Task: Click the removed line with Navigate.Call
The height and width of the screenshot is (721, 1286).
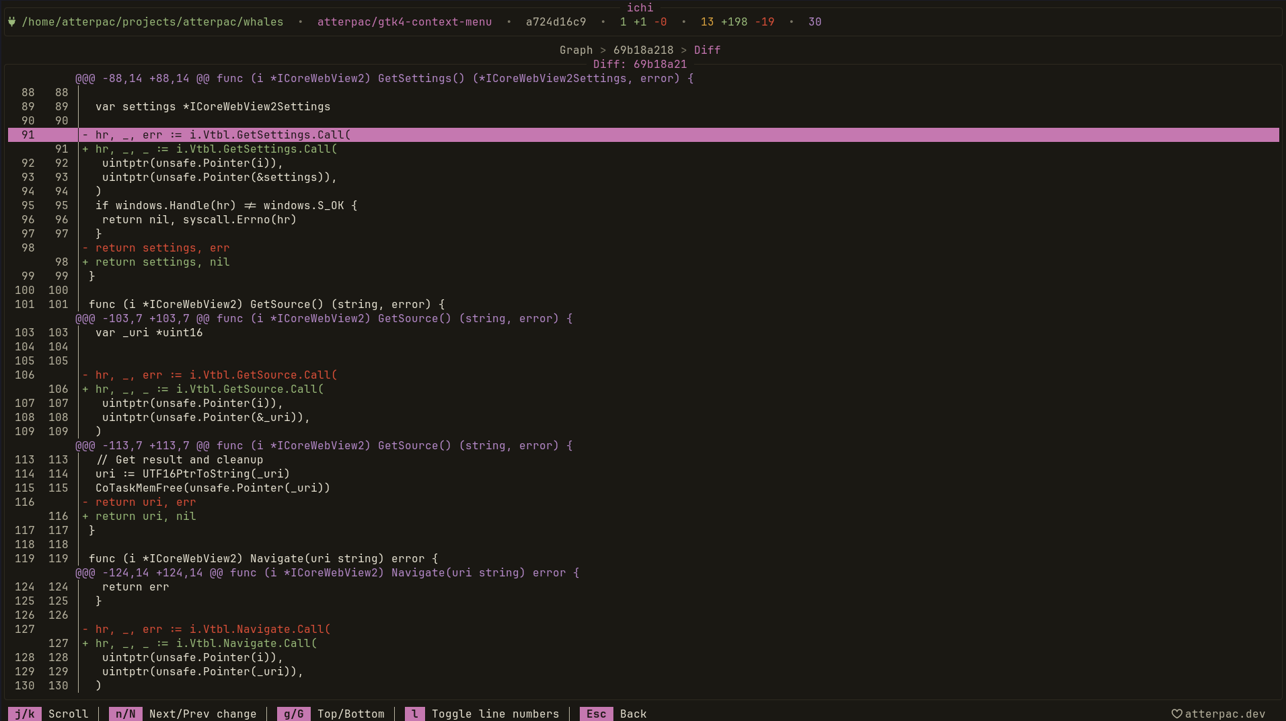Action: click(x=206, y=629)
